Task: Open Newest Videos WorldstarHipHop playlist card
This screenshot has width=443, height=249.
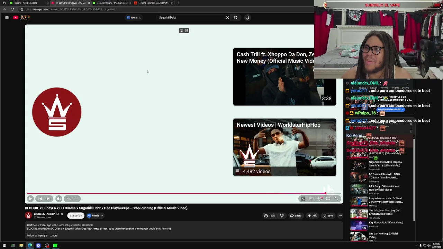Action: pyautogui.click(x=284, y=147)
